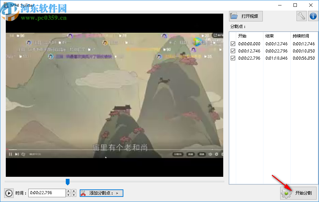Uncheck the segment starting at 0:00:00.000

coord(233,44)
